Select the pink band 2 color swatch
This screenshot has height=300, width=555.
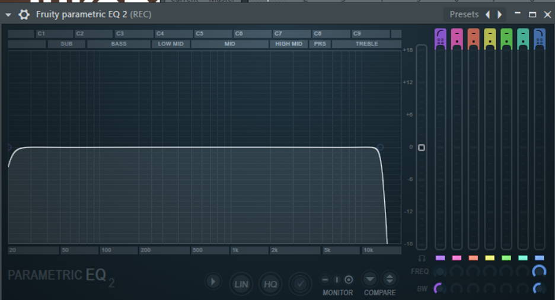[457, 258]
